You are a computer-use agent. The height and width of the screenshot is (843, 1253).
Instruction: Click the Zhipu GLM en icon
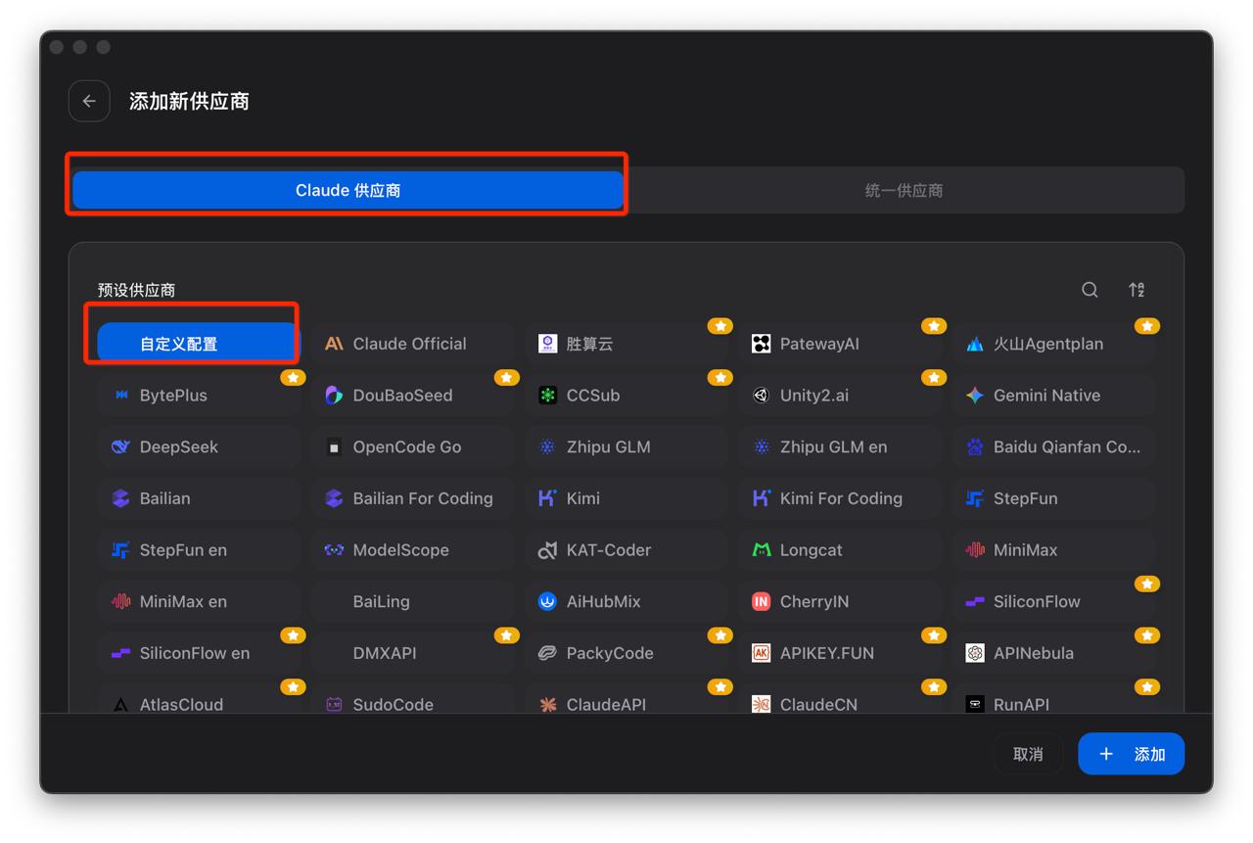coord(761,446)
